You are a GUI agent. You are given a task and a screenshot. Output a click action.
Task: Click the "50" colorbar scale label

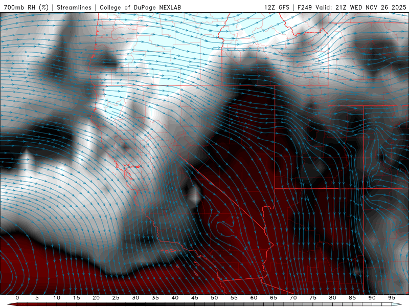(214, 298)
